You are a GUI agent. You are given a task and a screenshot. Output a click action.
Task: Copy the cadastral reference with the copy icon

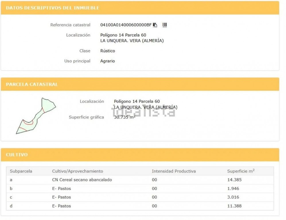[x=155, y=25]
